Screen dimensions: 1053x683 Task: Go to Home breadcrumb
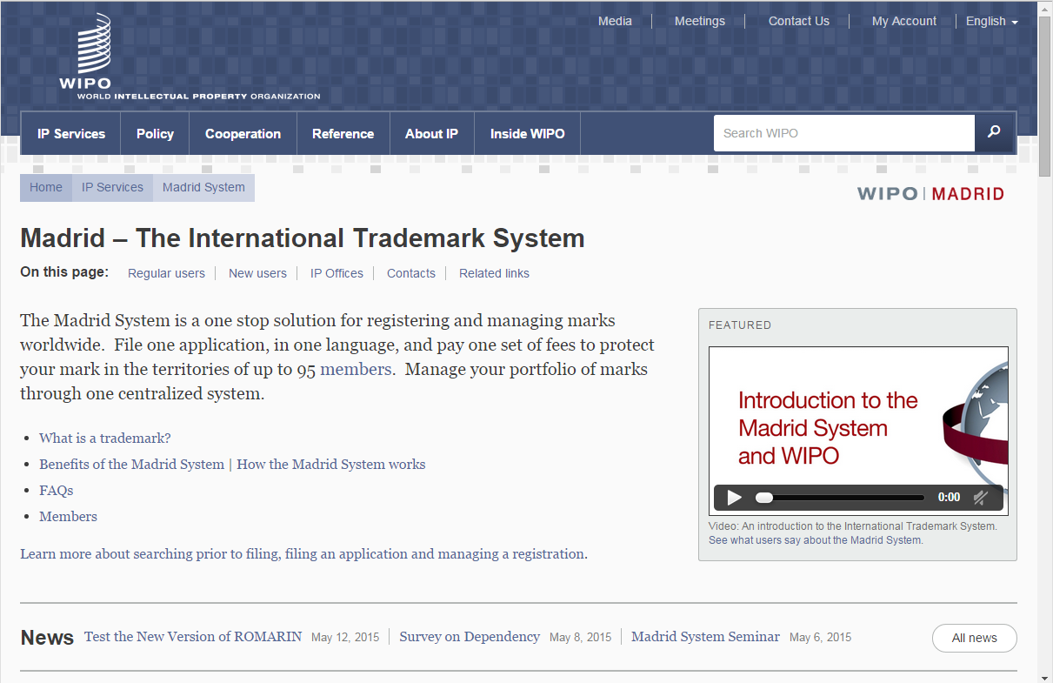click(x=46, y=187)
